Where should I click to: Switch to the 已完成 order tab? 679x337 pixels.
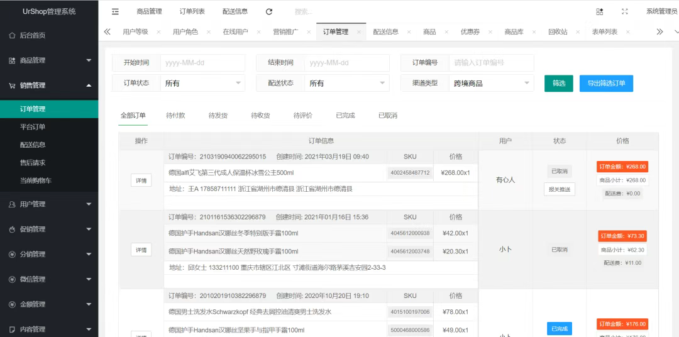(345, 116)
